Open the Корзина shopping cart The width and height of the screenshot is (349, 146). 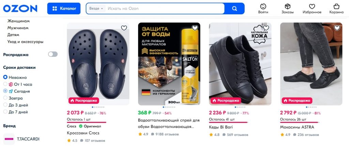click(x=336, y=9)
